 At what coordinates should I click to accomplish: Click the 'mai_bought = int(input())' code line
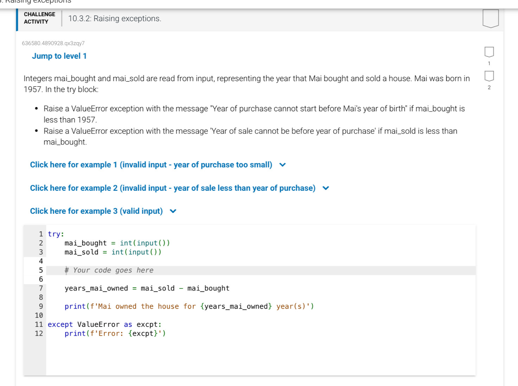click(117, 243)
